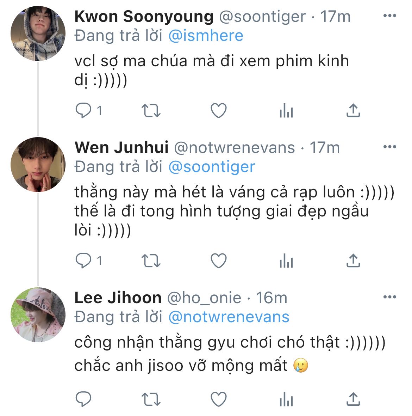The image size is (412, 416).
Task: Open Lee Jihoon's profile picture
Action: pos(38,315)
